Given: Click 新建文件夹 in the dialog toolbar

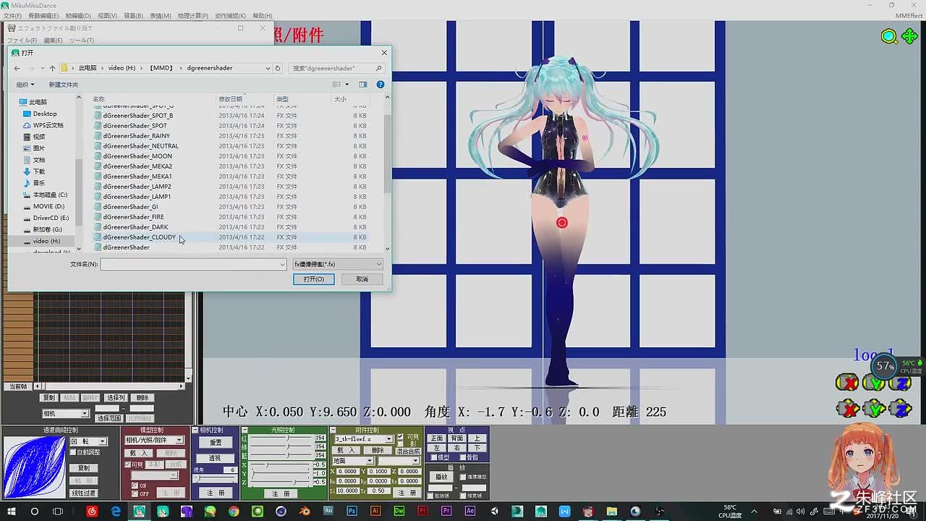Looking at the screenshot, I should [64, 85].
